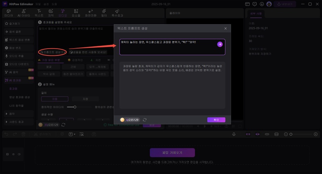Click the 내보내기 export button
This screenshot has height=174, width=322.
pyautogui.click(x=285, y=4)
